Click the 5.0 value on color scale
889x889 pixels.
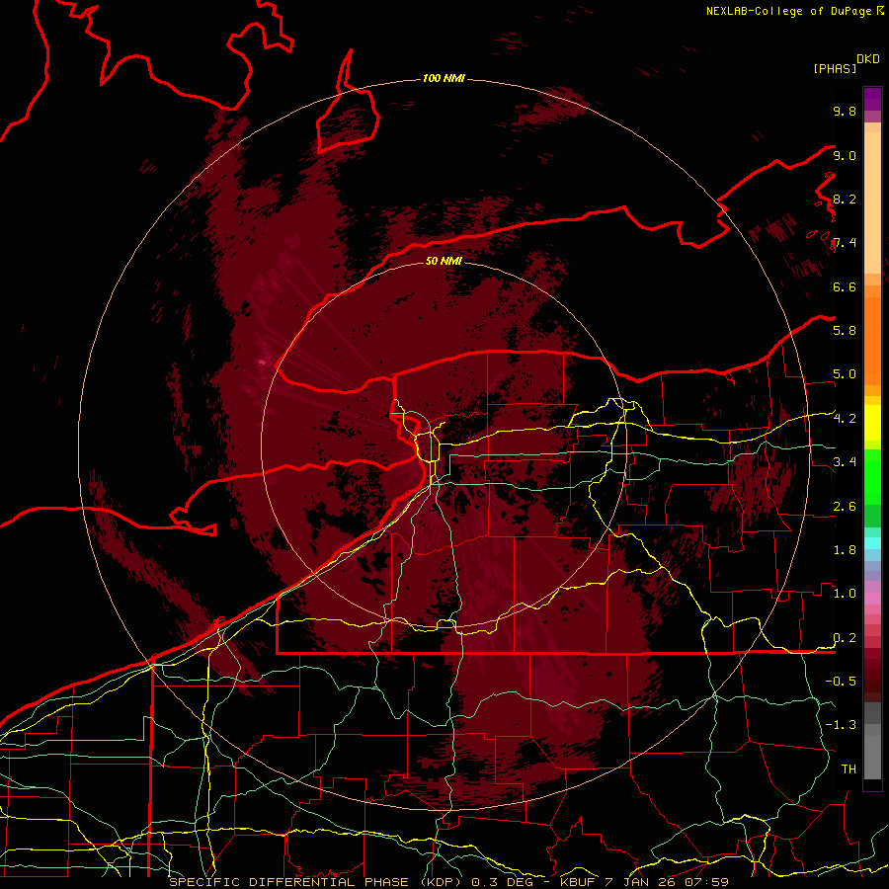click(x=845, y=374)
